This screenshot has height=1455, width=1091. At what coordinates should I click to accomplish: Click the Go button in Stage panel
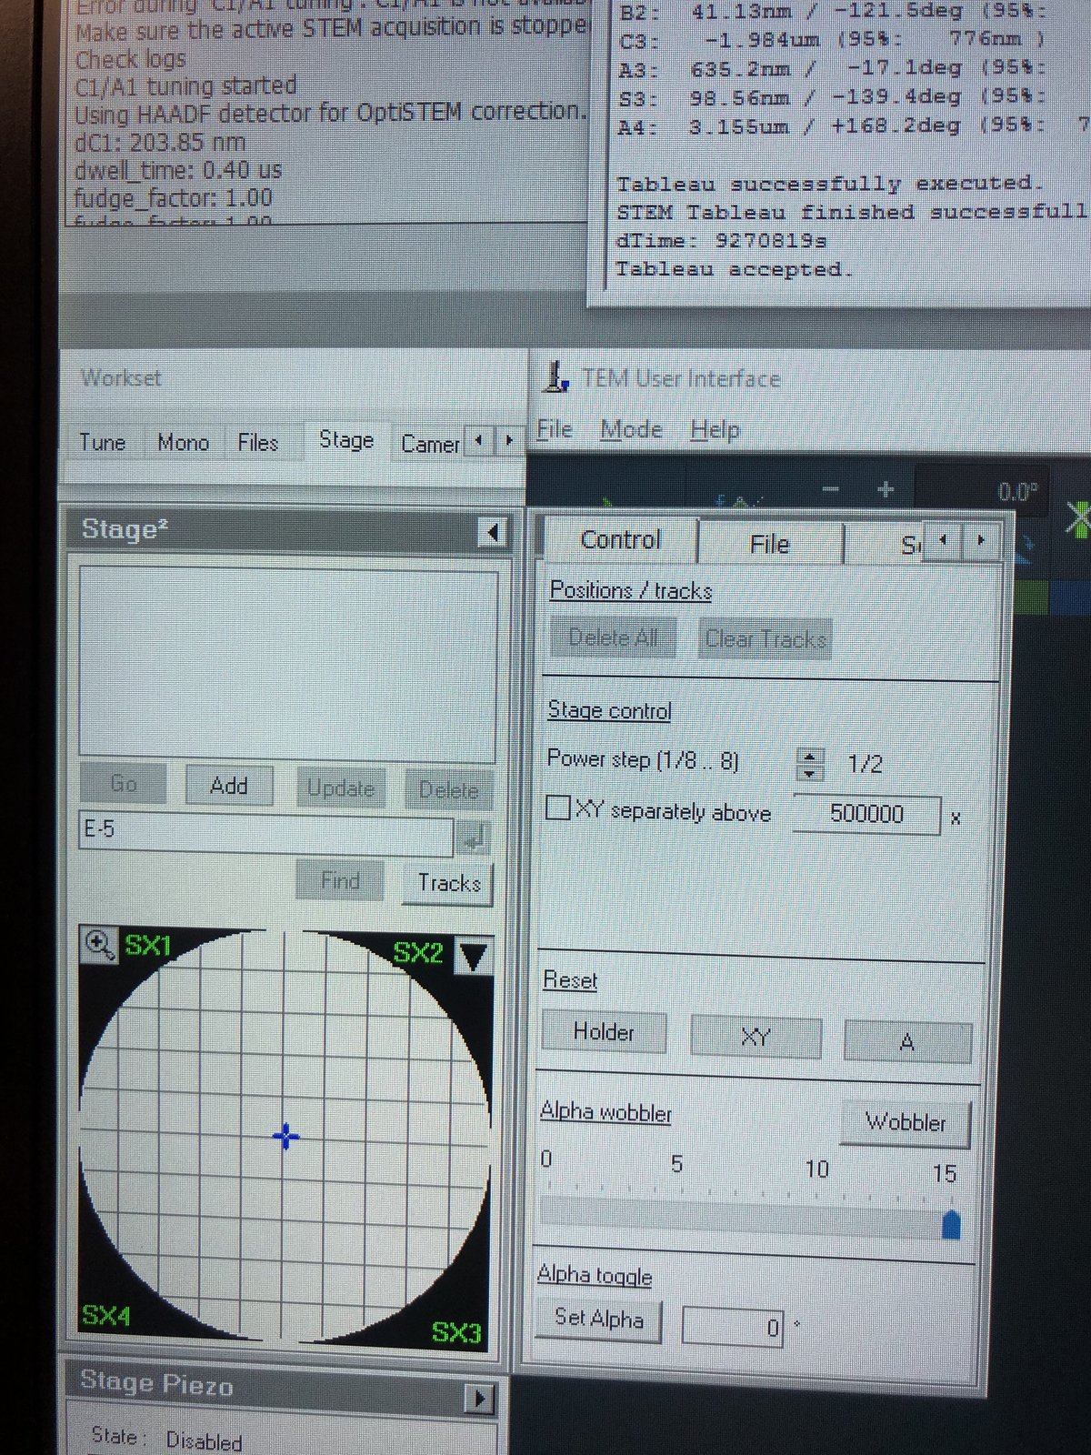123,784
